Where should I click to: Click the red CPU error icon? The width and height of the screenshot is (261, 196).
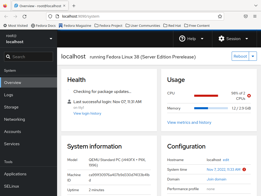click(249, 96)
